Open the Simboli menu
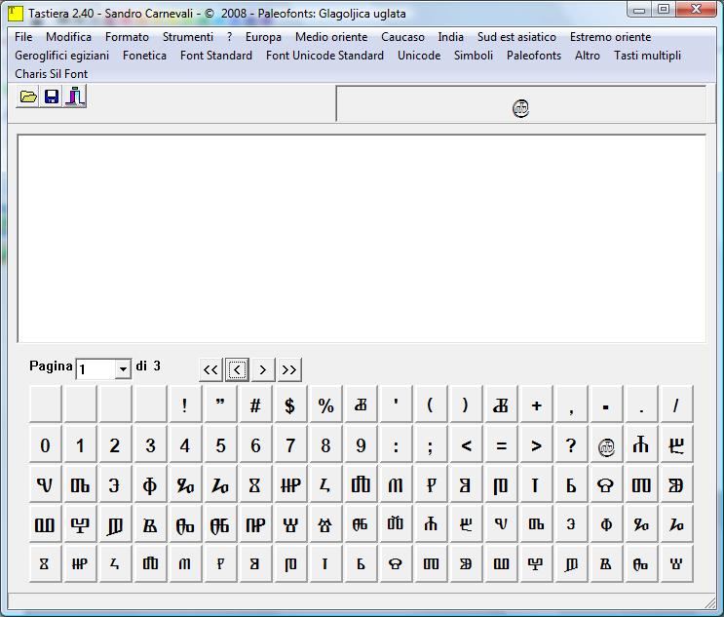Screen dimensions: 724x617 coord(474,56)
